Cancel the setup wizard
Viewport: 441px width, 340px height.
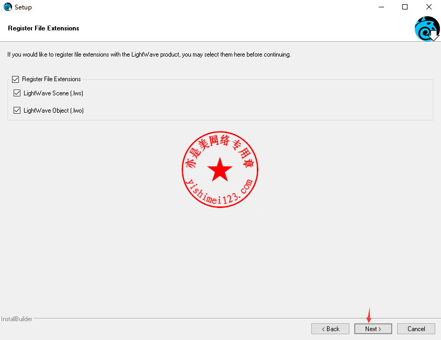pos(416,328)
